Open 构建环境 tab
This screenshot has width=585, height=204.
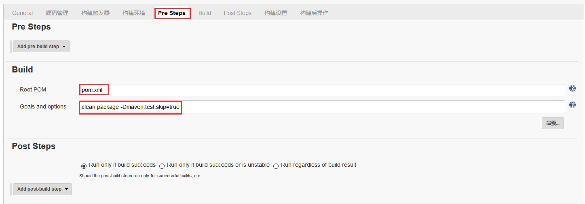(x=134, y=13)
